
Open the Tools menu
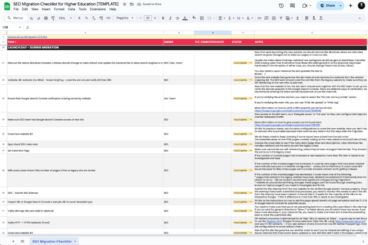point(82,9)
